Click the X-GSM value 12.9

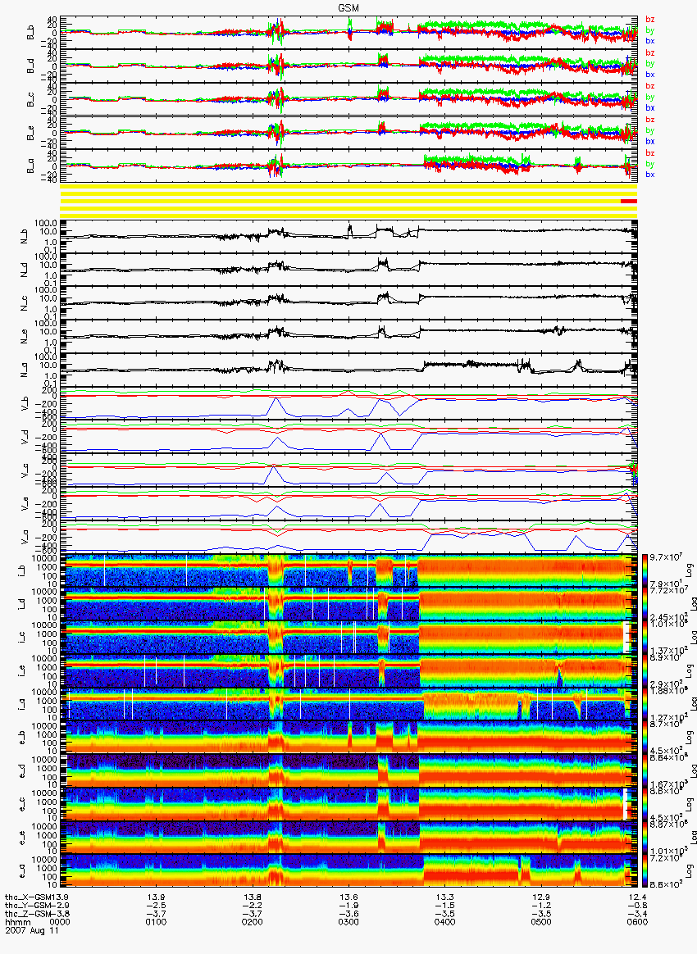(541, 897)
